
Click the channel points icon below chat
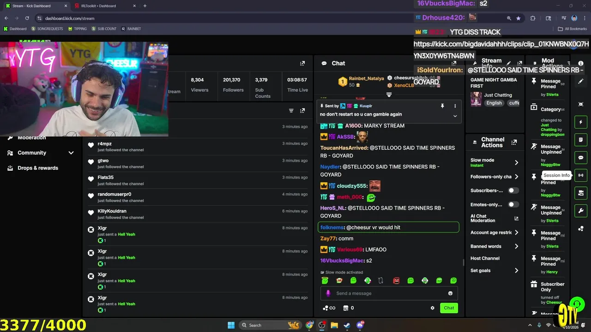pos(329,308)
